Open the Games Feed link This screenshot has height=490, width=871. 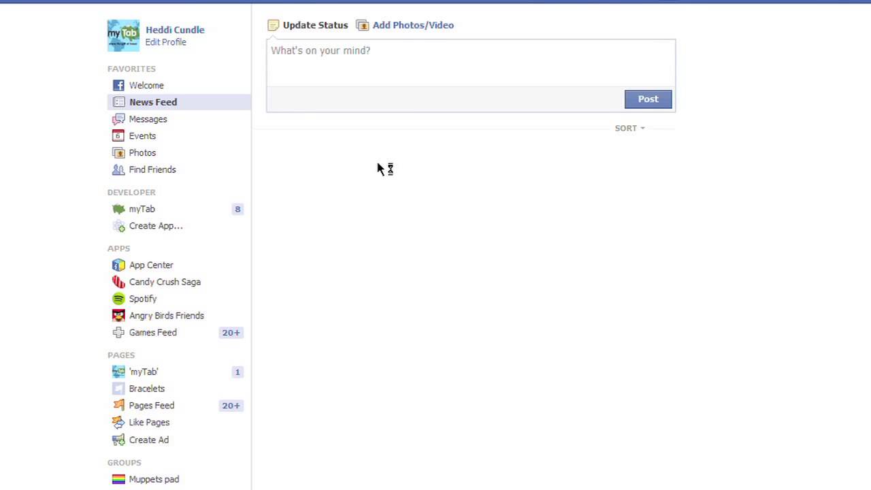point(152,333)
